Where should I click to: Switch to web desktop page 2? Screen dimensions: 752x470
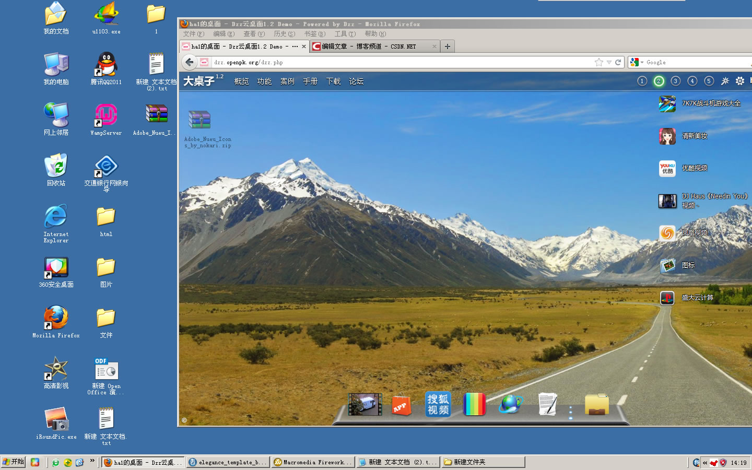click(659, 81)
